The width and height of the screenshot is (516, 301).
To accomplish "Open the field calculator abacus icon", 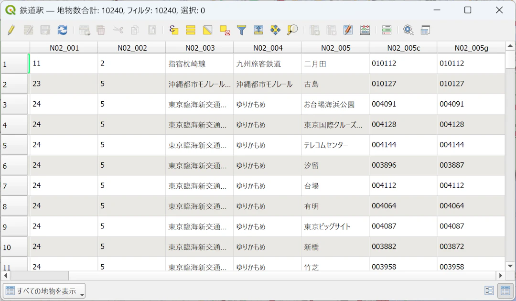I will click(365, 30).
